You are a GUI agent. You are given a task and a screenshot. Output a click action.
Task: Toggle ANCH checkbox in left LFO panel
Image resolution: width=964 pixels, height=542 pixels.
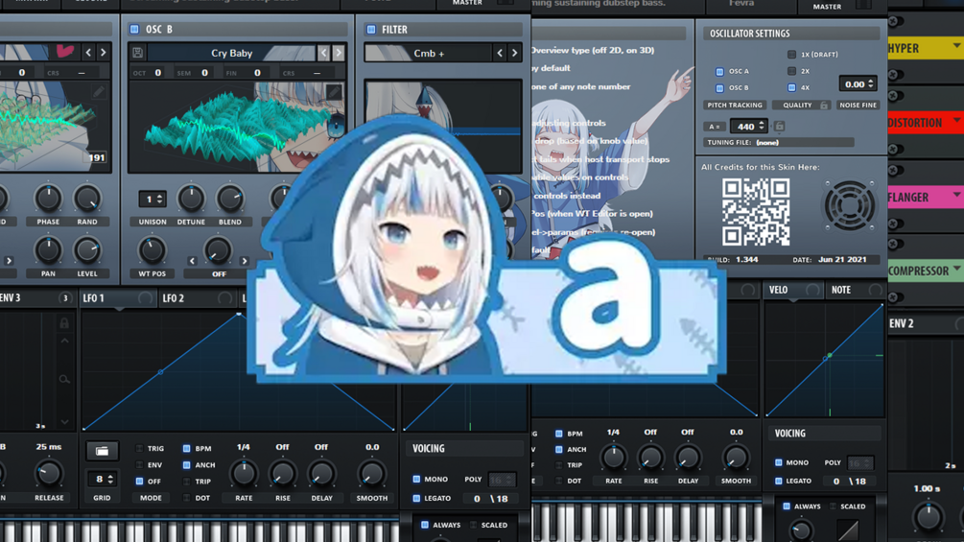(x=186, y=465)
